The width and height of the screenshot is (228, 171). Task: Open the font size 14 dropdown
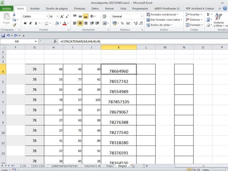point(57,16)
